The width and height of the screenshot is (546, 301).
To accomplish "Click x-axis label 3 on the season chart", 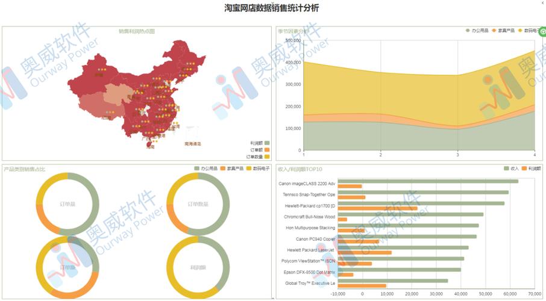I will pos(457,155).
